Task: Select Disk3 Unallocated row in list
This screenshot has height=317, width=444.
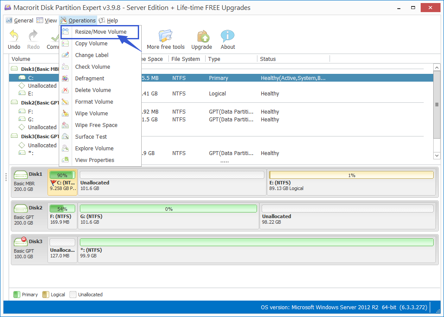Action: 221,145
